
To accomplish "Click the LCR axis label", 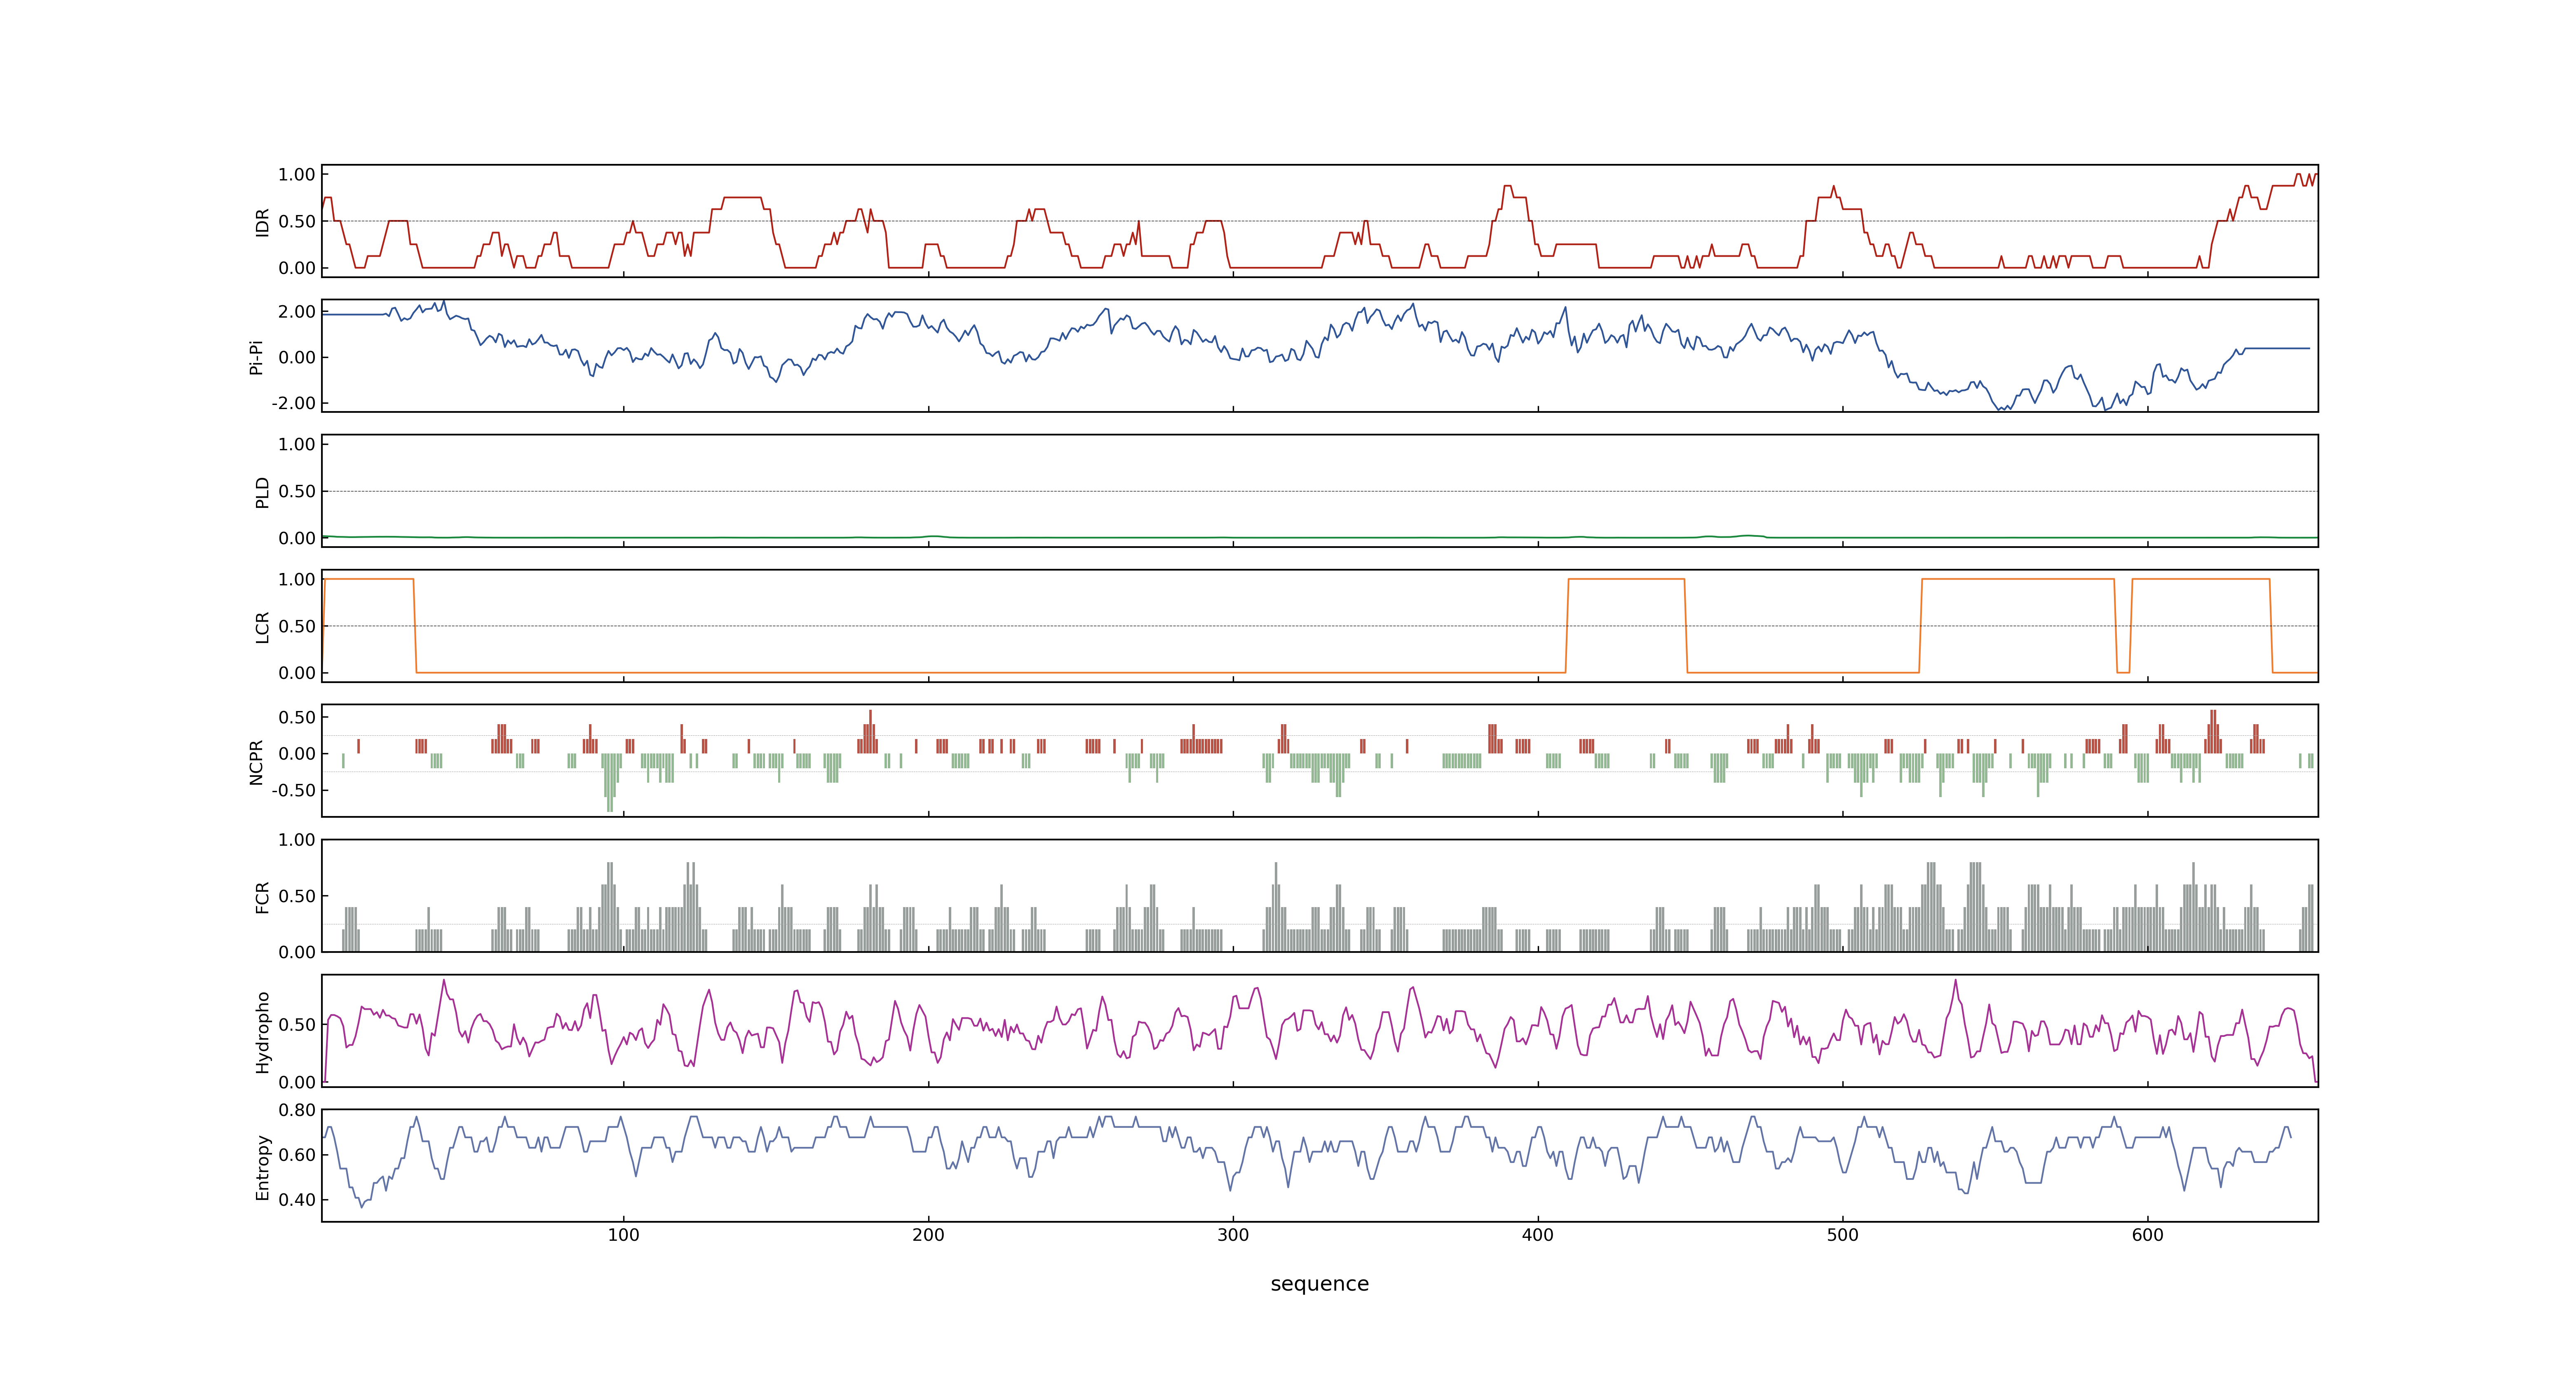I will (x=262, y=627).
